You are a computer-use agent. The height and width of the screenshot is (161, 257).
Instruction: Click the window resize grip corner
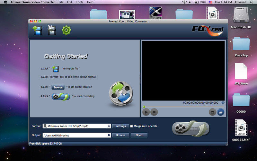[226, 144]
